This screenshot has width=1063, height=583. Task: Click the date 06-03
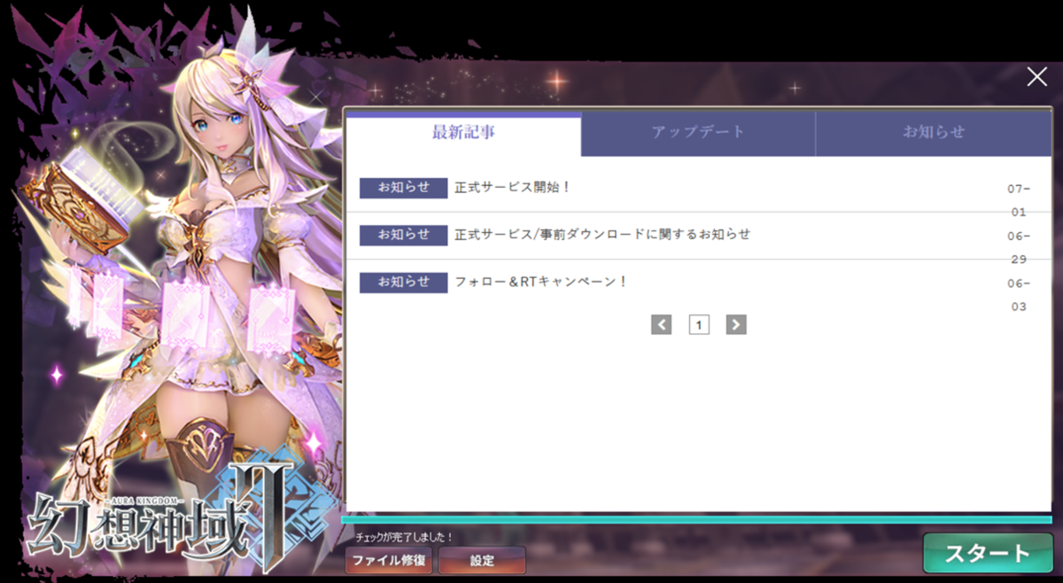(x=1019, y=294)
